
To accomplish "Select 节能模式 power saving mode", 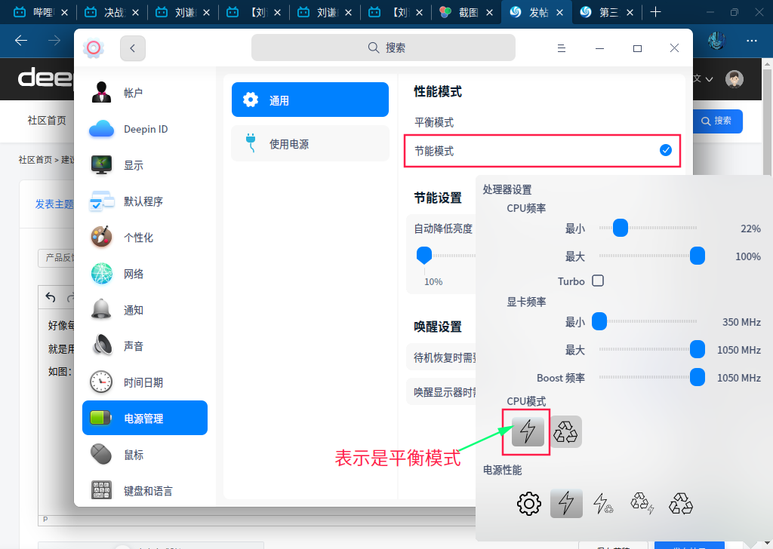I will tap(542, 151).
